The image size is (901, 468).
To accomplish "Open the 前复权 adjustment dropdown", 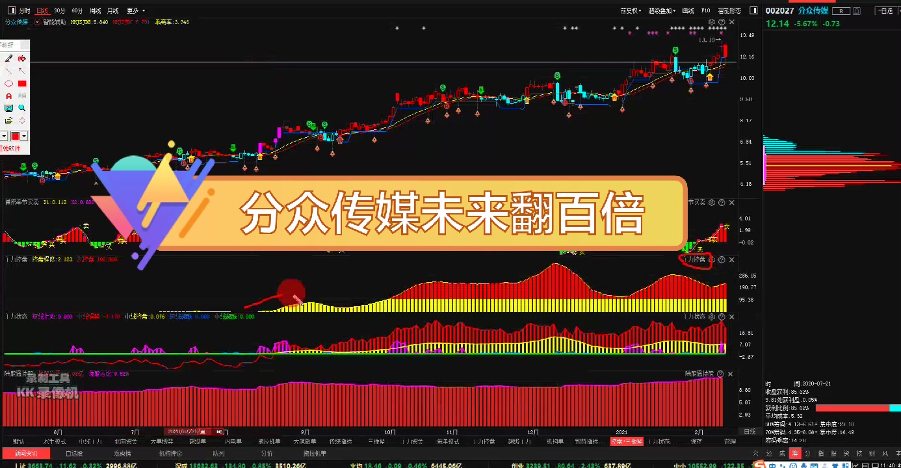I will pos(631,10).
